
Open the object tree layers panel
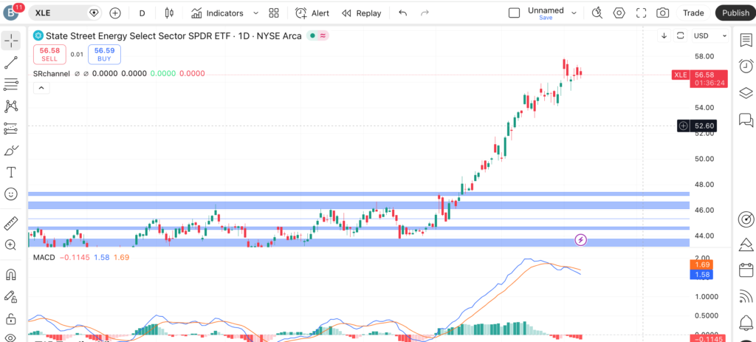[746, 92]
